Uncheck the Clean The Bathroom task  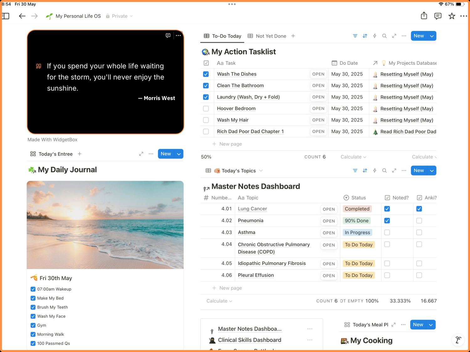(x=206, y=85)
